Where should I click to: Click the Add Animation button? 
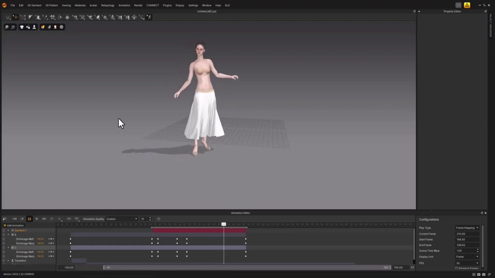(x=14, y=226)
